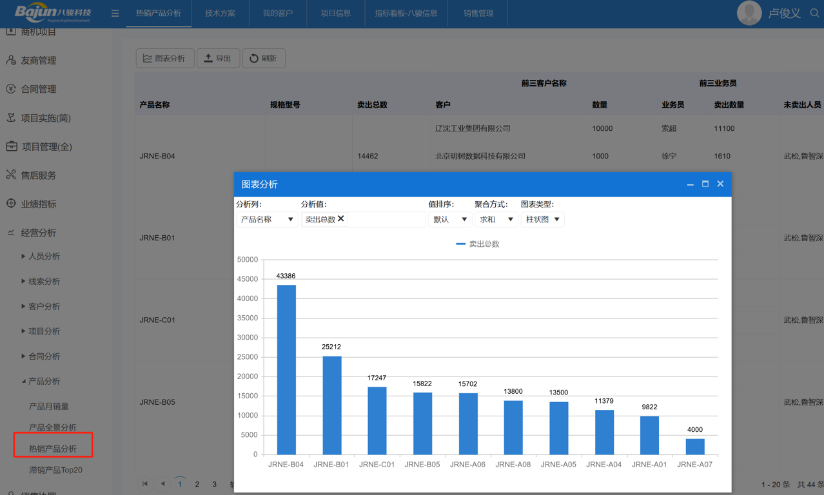The height and width of the screenshot is (495, 824).
Task: Select 滞销产品Top20 in sidebar
Action: pyautogui.click(x=55, y=470)
